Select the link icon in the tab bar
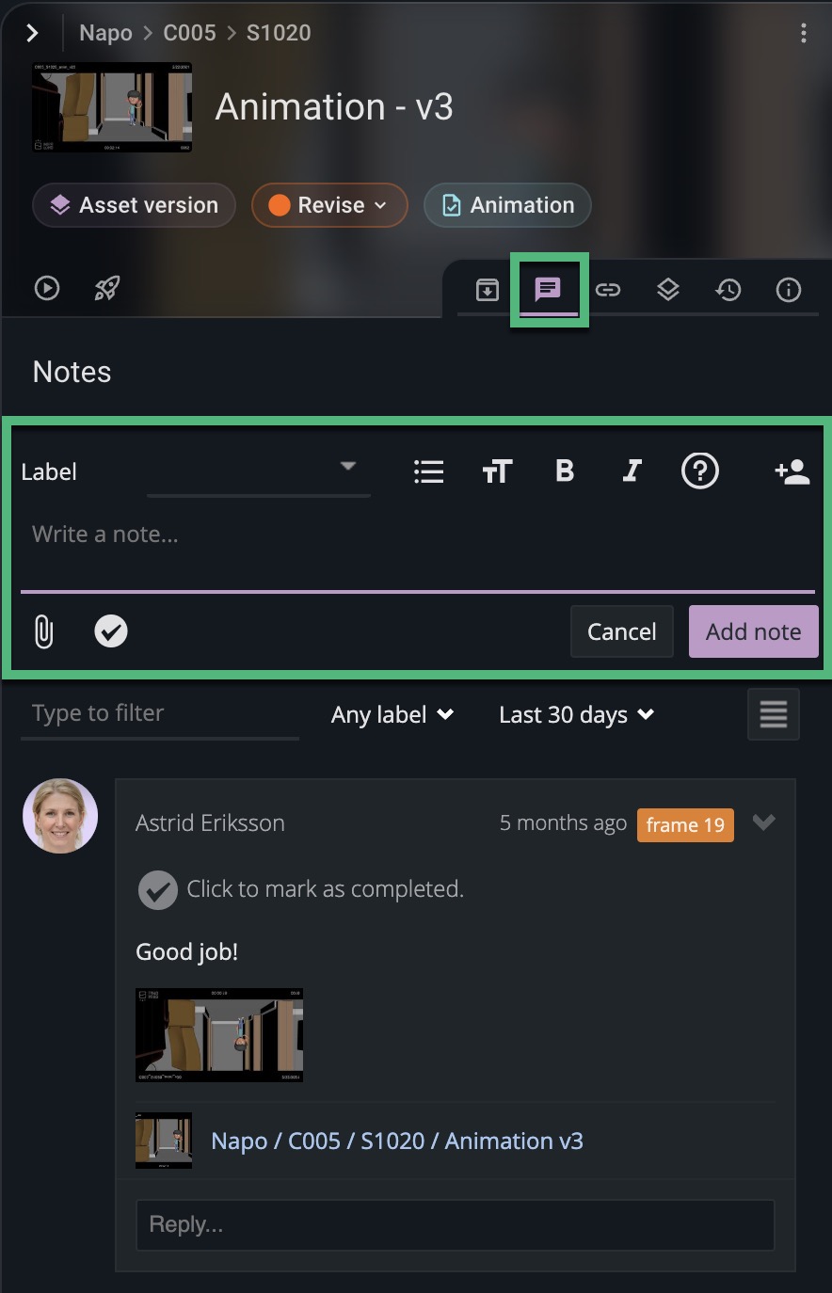Viewport: 832px width, 1293px height. 608,290
